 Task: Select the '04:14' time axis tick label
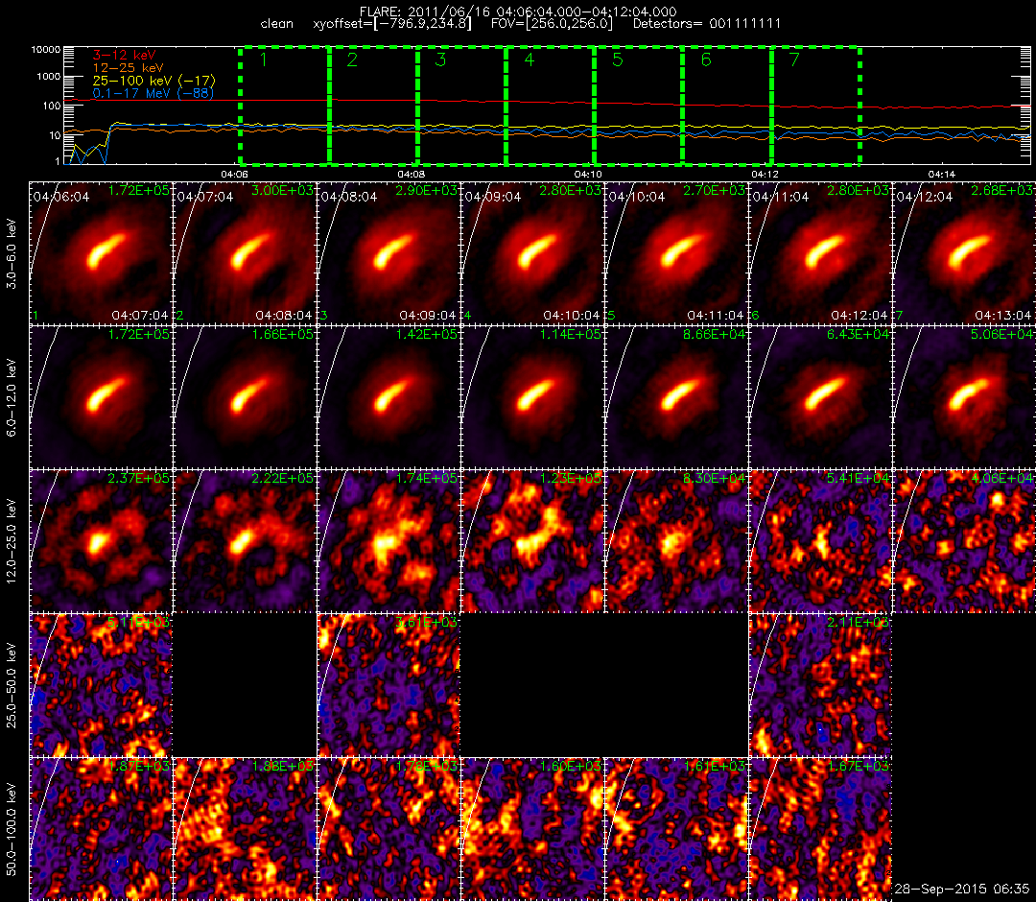(x=942, y=175)
